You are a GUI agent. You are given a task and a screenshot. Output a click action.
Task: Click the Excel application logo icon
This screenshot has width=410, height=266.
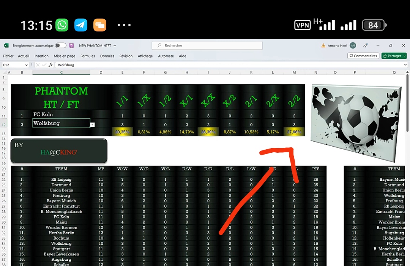6,45
